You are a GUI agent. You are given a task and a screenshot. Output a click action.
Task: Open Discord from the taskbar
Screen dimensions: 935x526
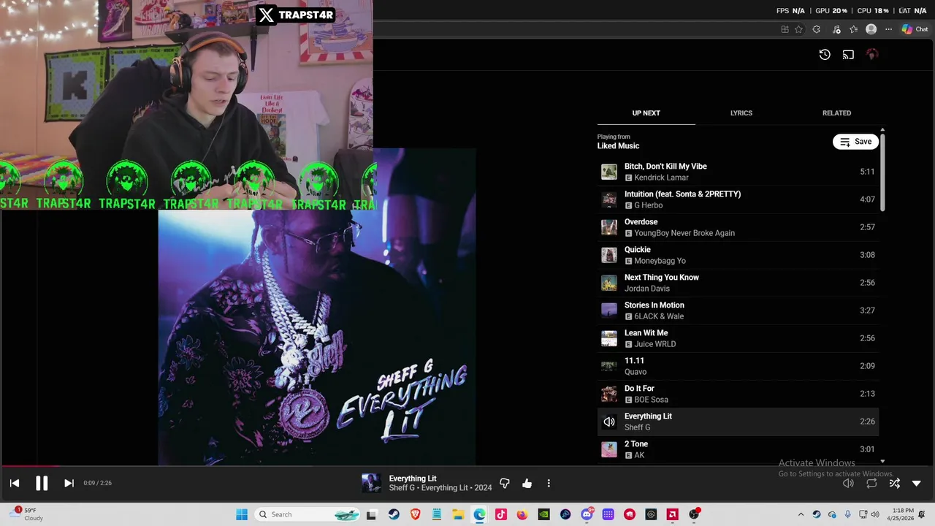[587, 514]
